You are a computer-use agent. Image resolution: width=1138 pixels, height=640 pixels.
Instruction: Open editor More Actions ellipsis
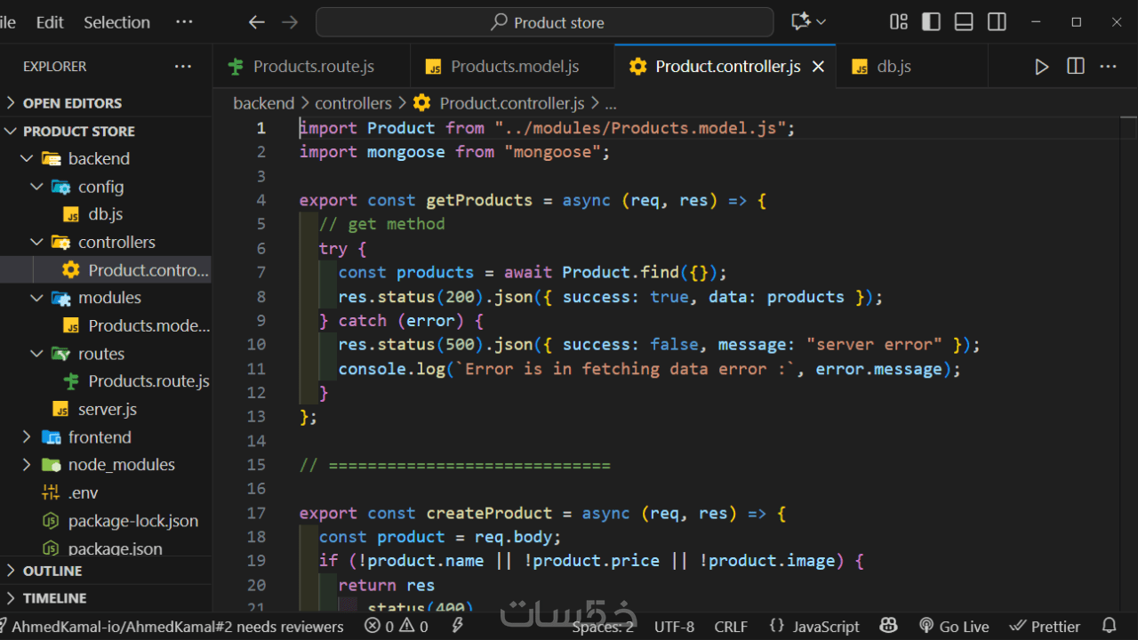[1108, 67]
